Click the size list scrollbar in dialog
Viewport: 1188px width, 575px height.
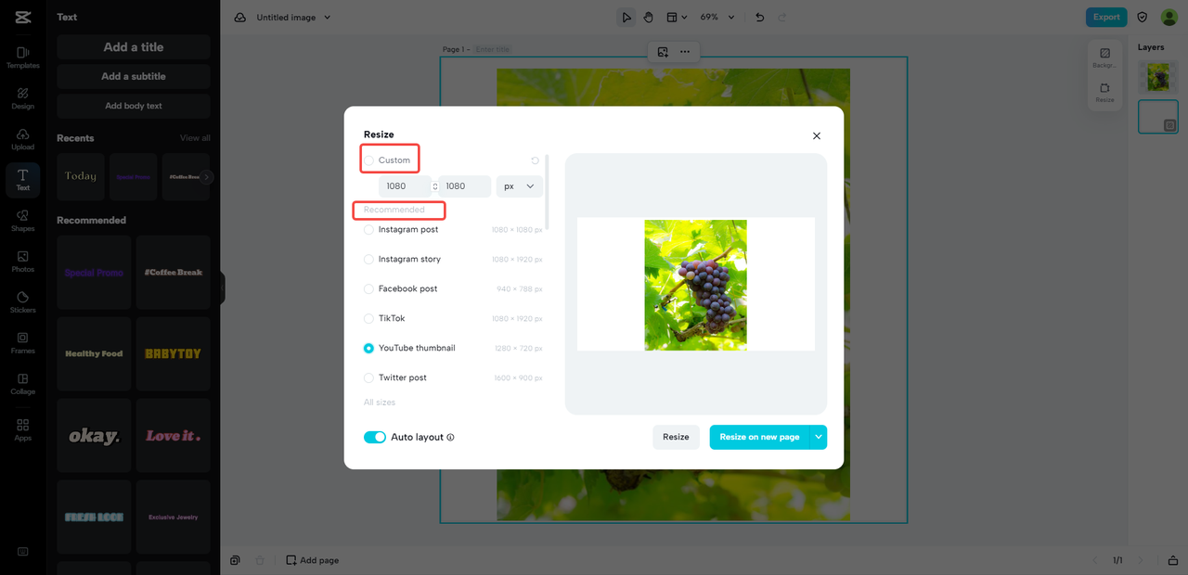pos(548,192)
